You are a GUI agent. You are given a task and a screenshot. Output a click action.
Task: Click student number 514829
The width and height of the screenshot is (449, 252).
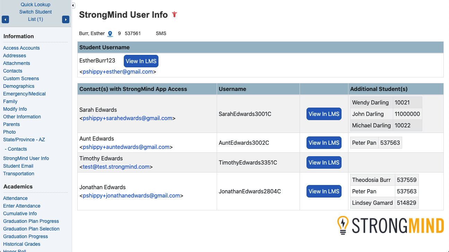tap(407, 203)
